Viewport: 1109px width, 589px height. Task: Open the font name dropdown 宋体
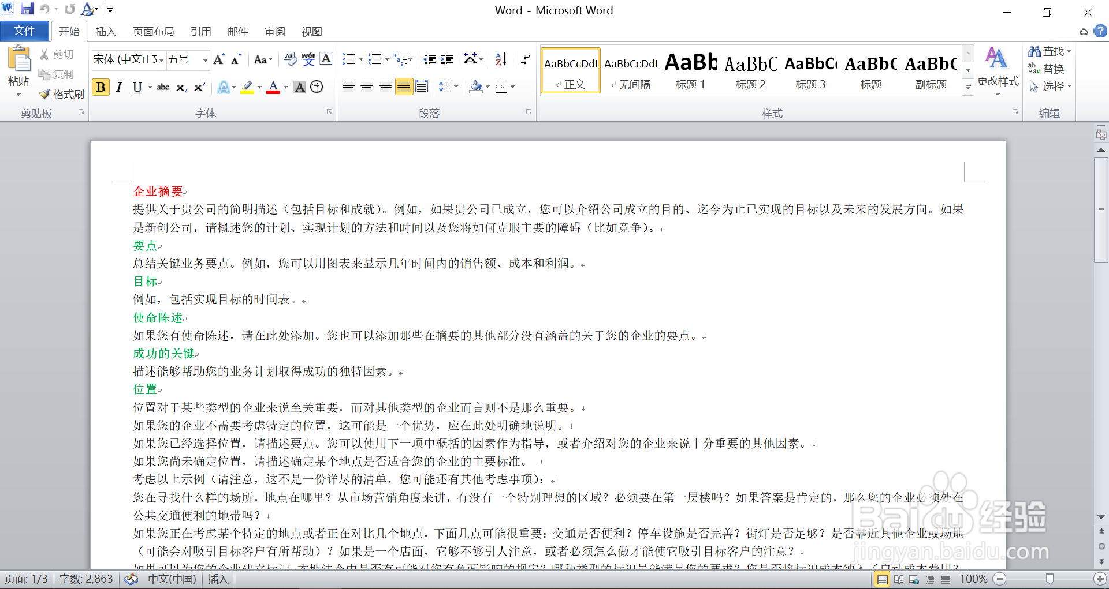click(162, 59)
